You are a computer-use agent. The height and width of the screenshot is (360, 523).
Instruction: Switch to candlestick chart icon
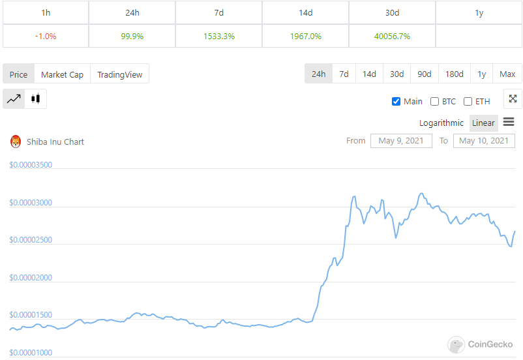coord(36,98)
